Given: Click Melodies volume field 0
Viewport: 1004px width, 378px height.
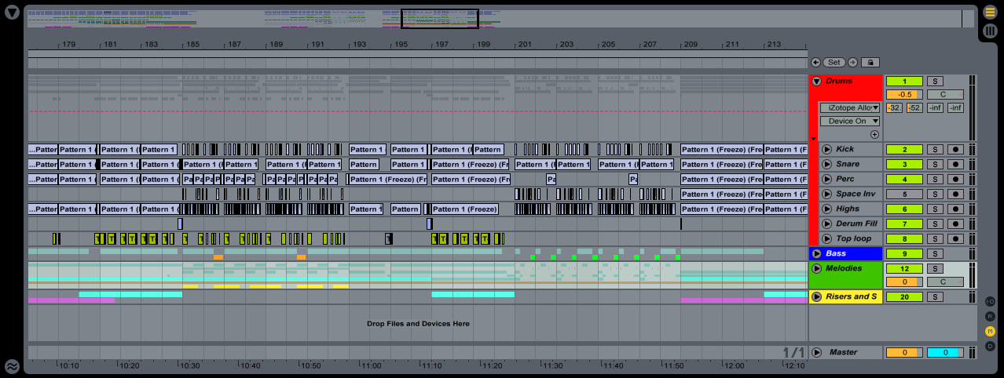Looking at the screenshot, I should 904,282.
